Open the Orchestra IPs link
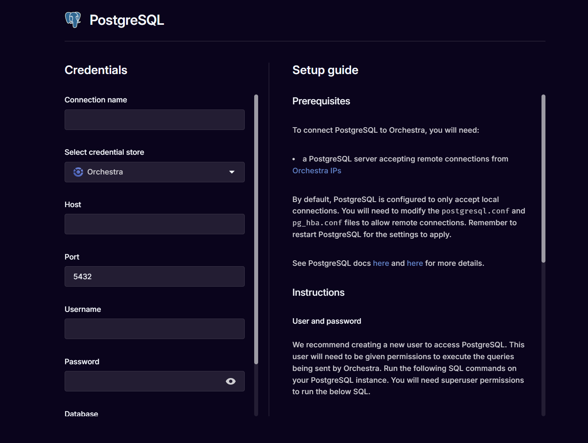Screen dimensions: 588x443 (x=317, y=171)
